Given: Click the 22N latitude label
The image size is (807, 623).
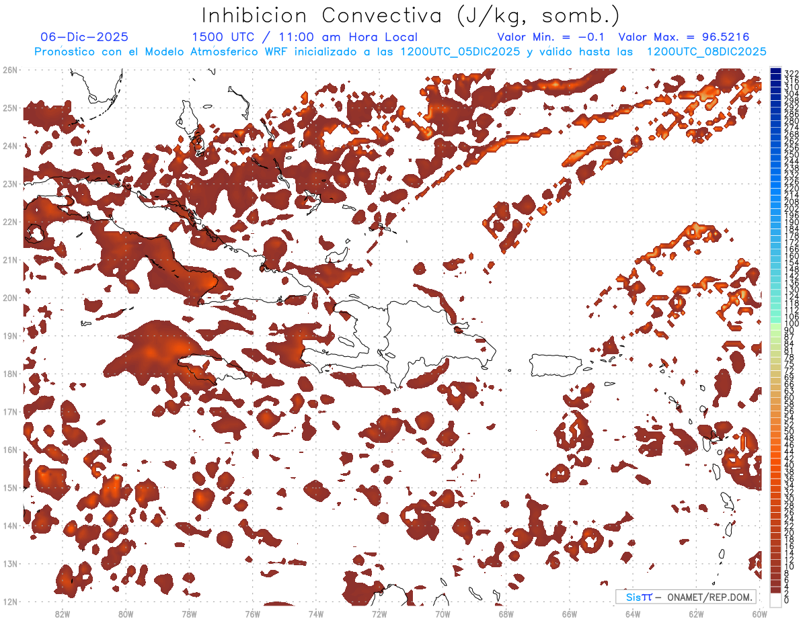Looking at the screenshot, I should pyautogui.click(x=9, y=222).
